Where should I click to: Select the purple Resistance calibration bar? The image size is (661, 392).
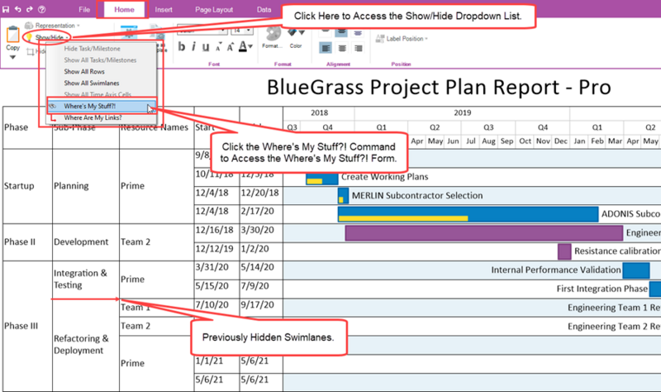564,251
